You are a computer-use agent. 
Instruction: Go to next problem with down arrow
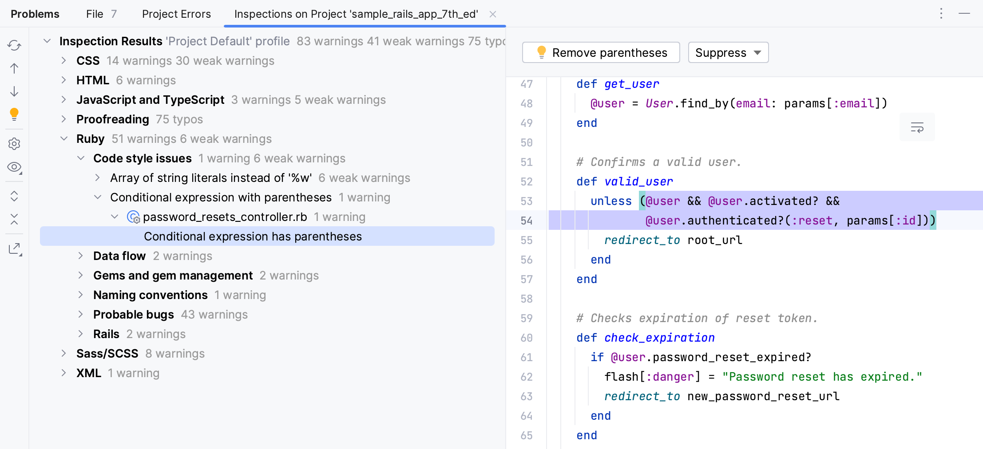click(x=14, y=91)
